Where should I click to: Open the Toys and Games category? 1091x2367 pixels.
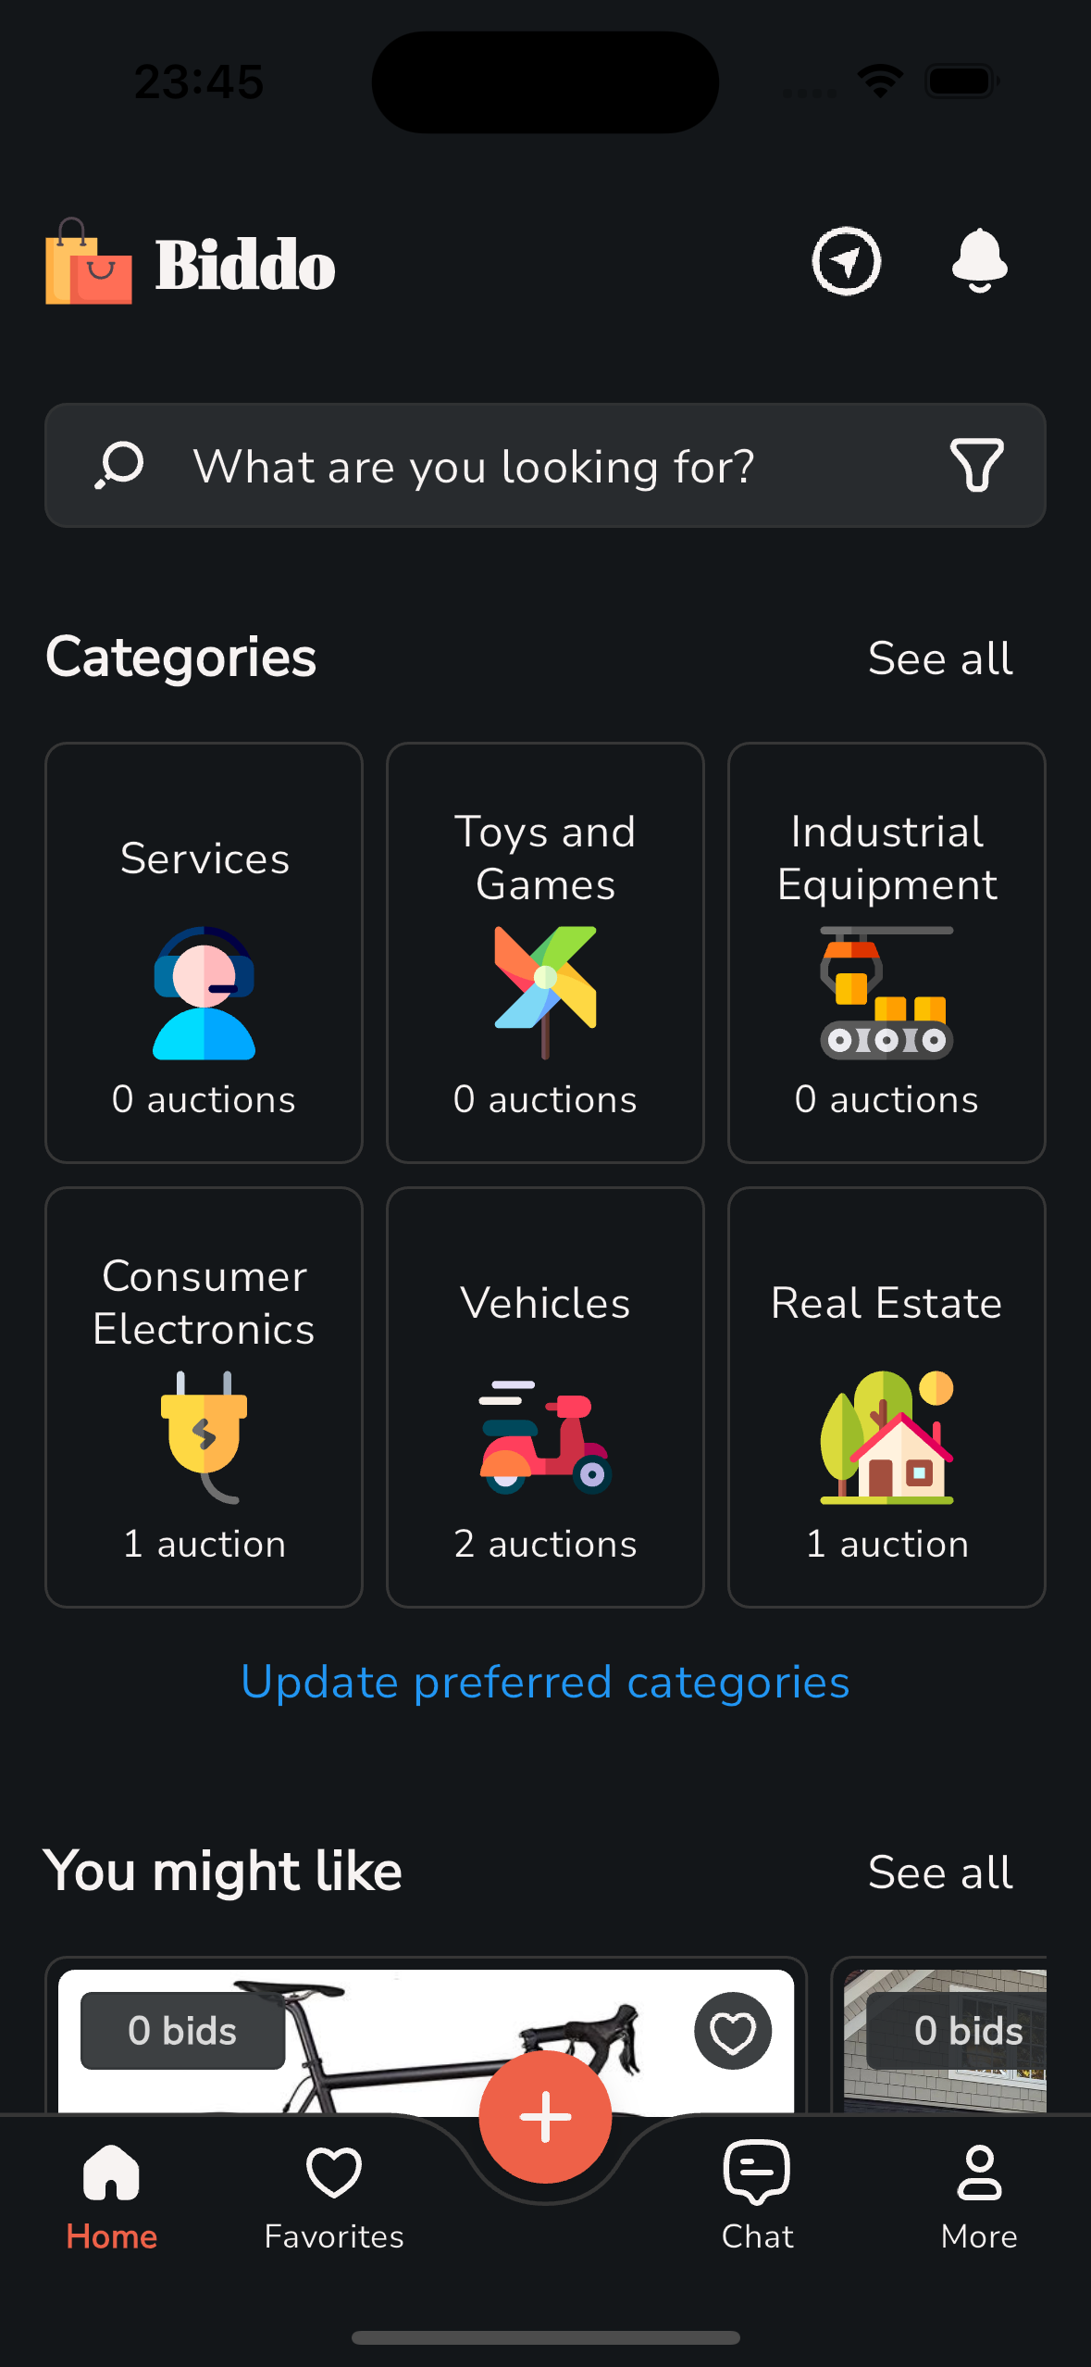[545, 952]
